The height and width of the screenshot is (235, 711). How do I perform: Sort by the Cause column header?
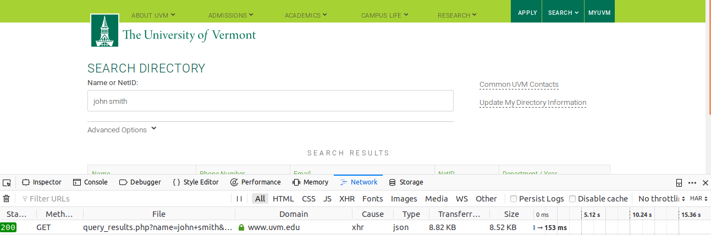373,214
